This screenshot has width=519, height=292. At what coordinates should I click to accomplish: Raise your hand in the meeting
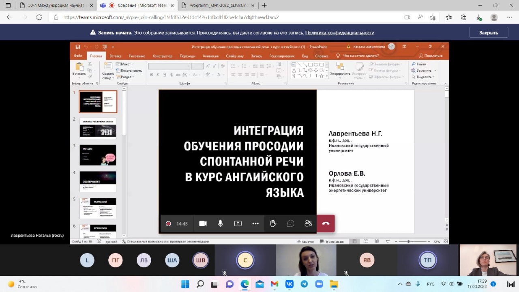[x=273, y=223]
